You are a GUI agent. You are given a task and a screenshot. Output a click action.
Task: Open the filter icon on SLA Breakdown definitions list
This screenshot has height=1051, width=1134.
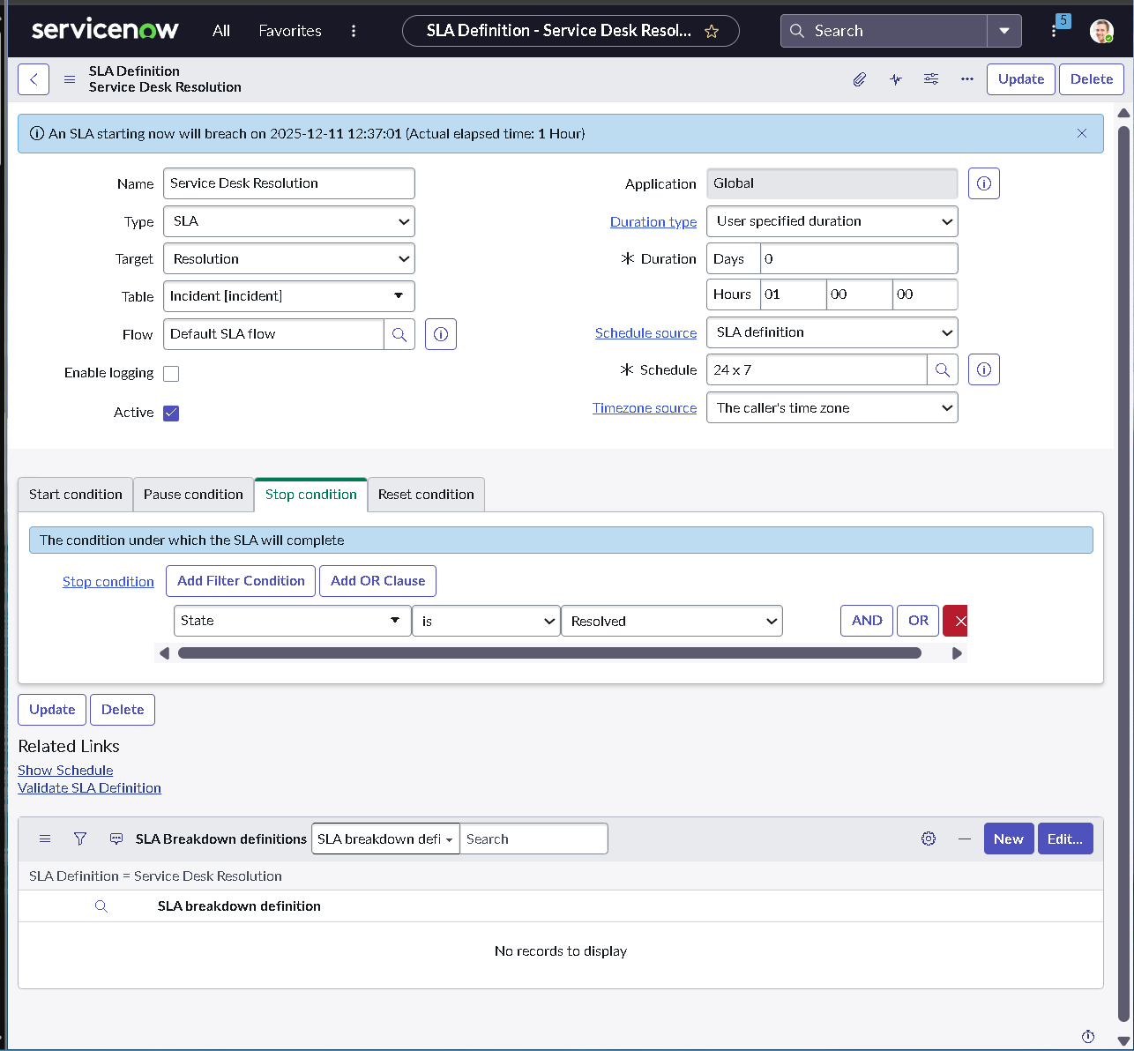pos(79,839)
